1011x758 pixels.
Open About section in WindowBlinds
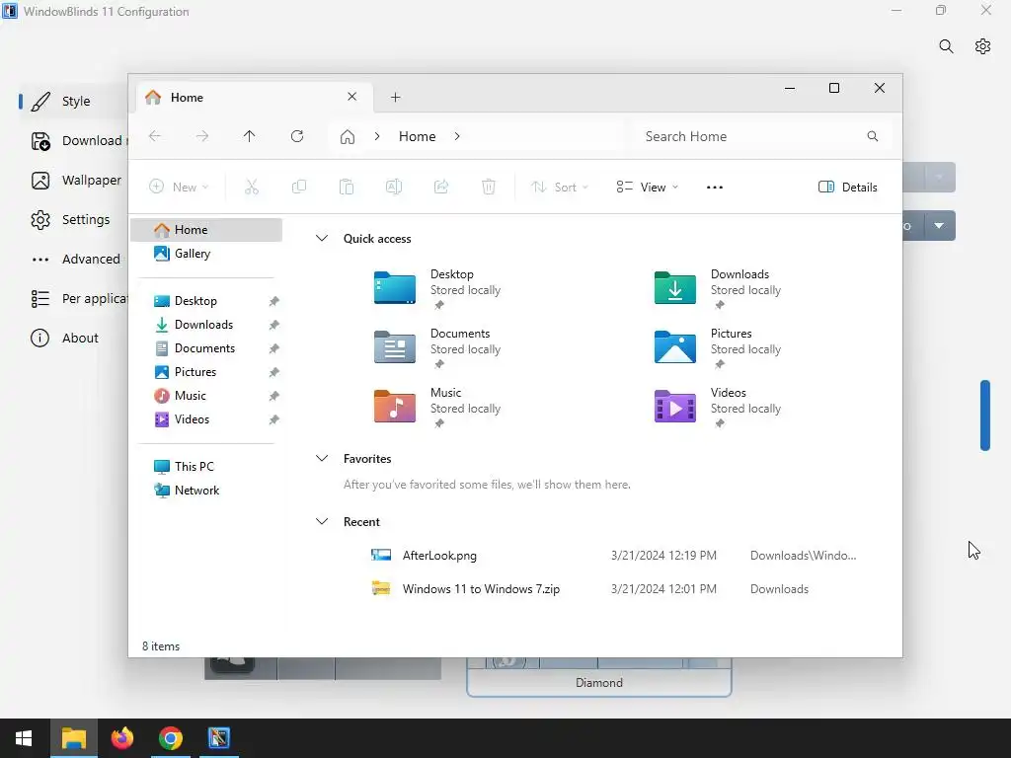(x=64, y=338)
